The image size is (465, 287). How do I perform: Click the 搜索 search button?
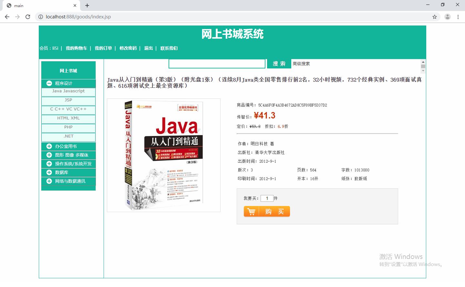coord(279,64)
